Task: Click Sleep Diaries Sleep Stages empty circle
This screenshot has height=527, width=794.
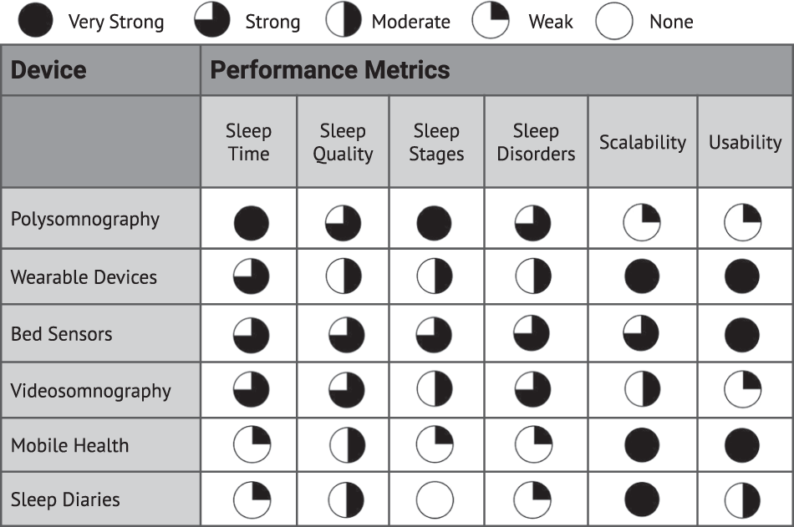Action: tap(434, 500)
